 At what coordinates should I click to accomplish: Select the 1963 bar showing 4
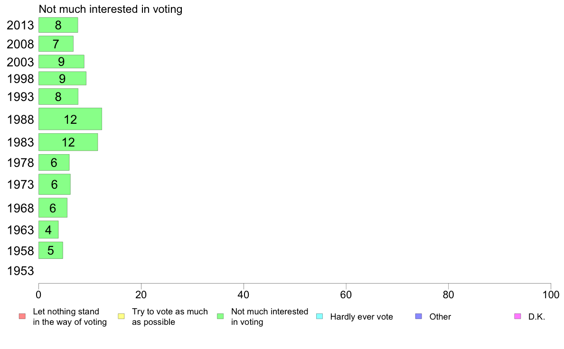click(48, 230)
